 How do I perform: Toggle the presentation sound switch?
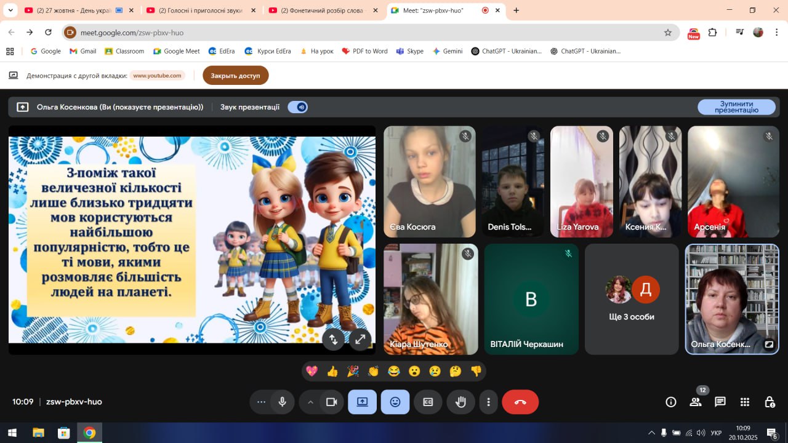[298, 107]
